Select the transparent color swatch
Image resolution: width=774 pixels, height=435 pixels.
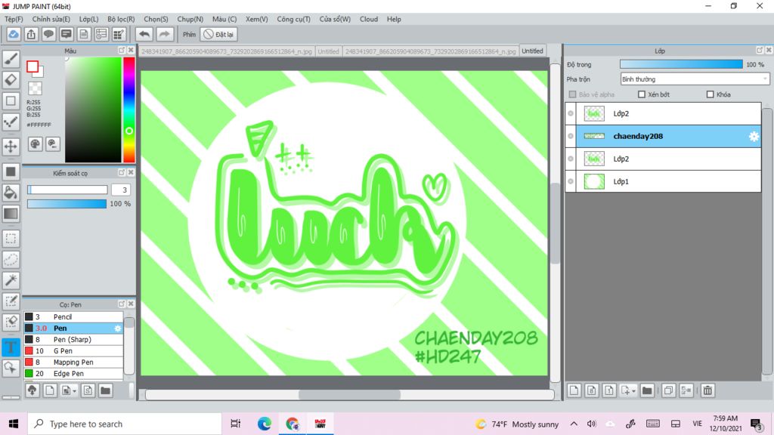[35, 88]
